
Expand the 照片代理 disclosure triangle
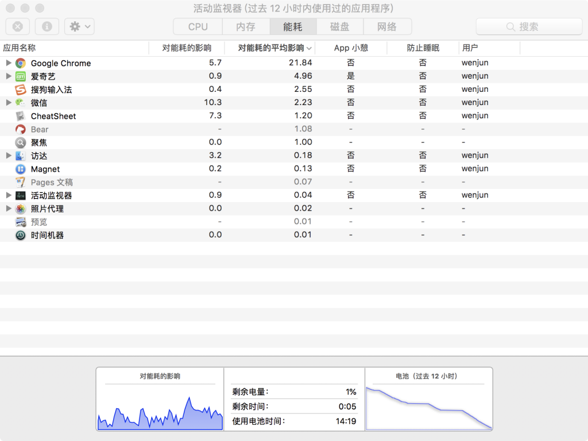click(9, 208)
